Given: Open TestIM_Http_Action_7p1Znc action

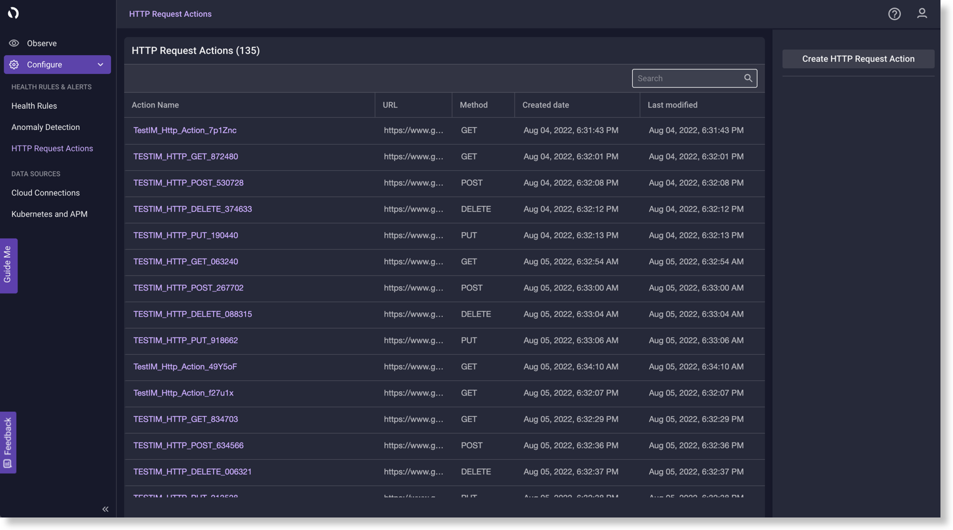Looking at the screenshot, I should coord(185,130).
